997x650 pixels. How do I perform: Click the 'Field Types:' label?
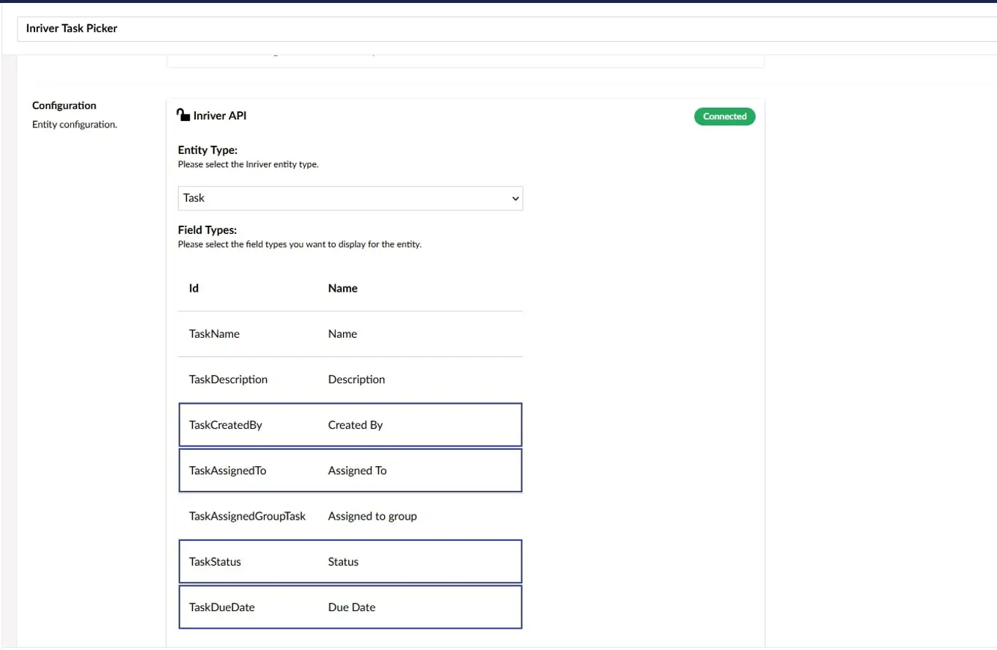pos(207,230)
